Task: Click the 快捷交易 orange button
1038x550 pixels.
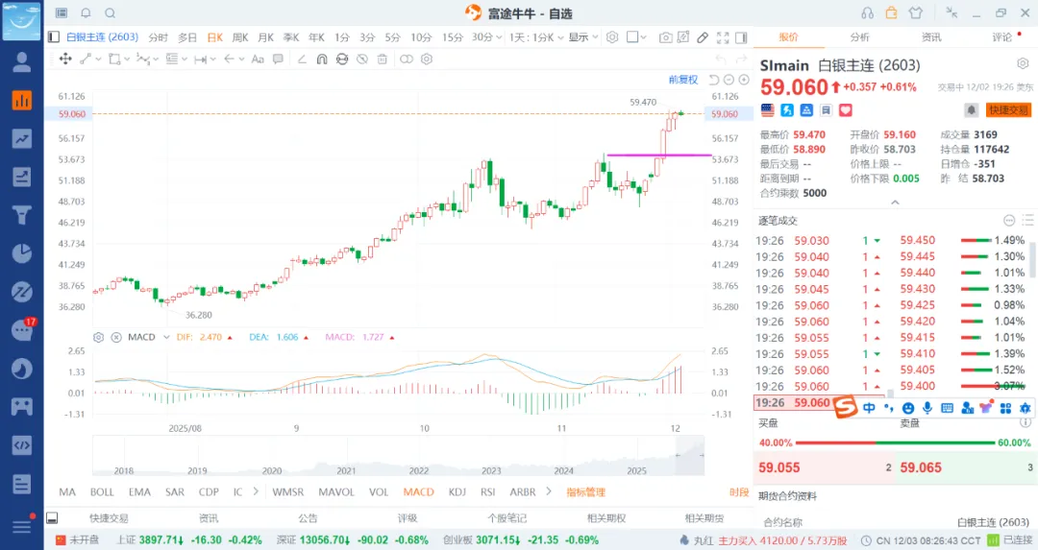Action: (1008, 109)
